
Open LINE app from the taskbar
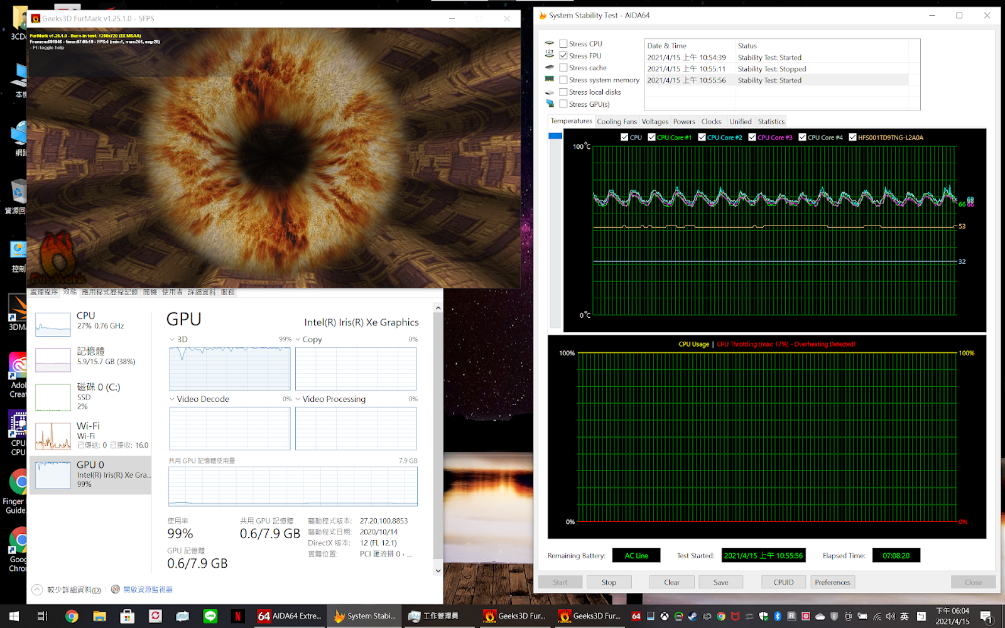coord(210,616)
